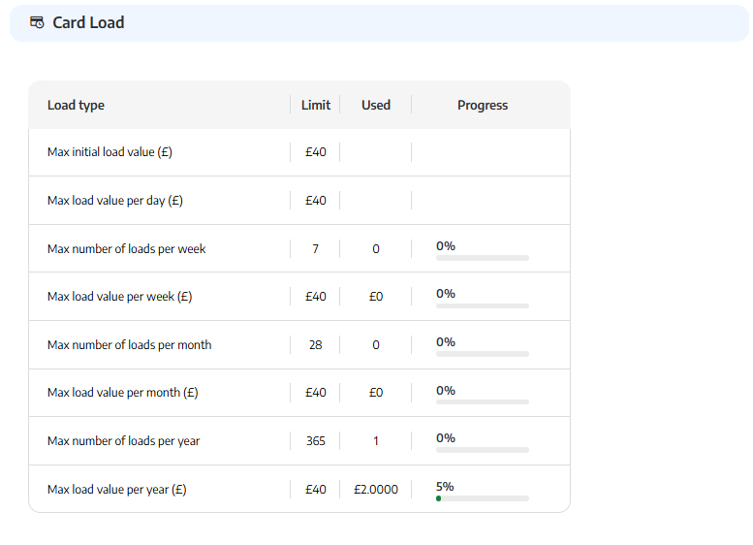The height and width of the screenshot is (545, 753).
Task: Click the 5% yearly load value progress bar
Action: [483, 498]
